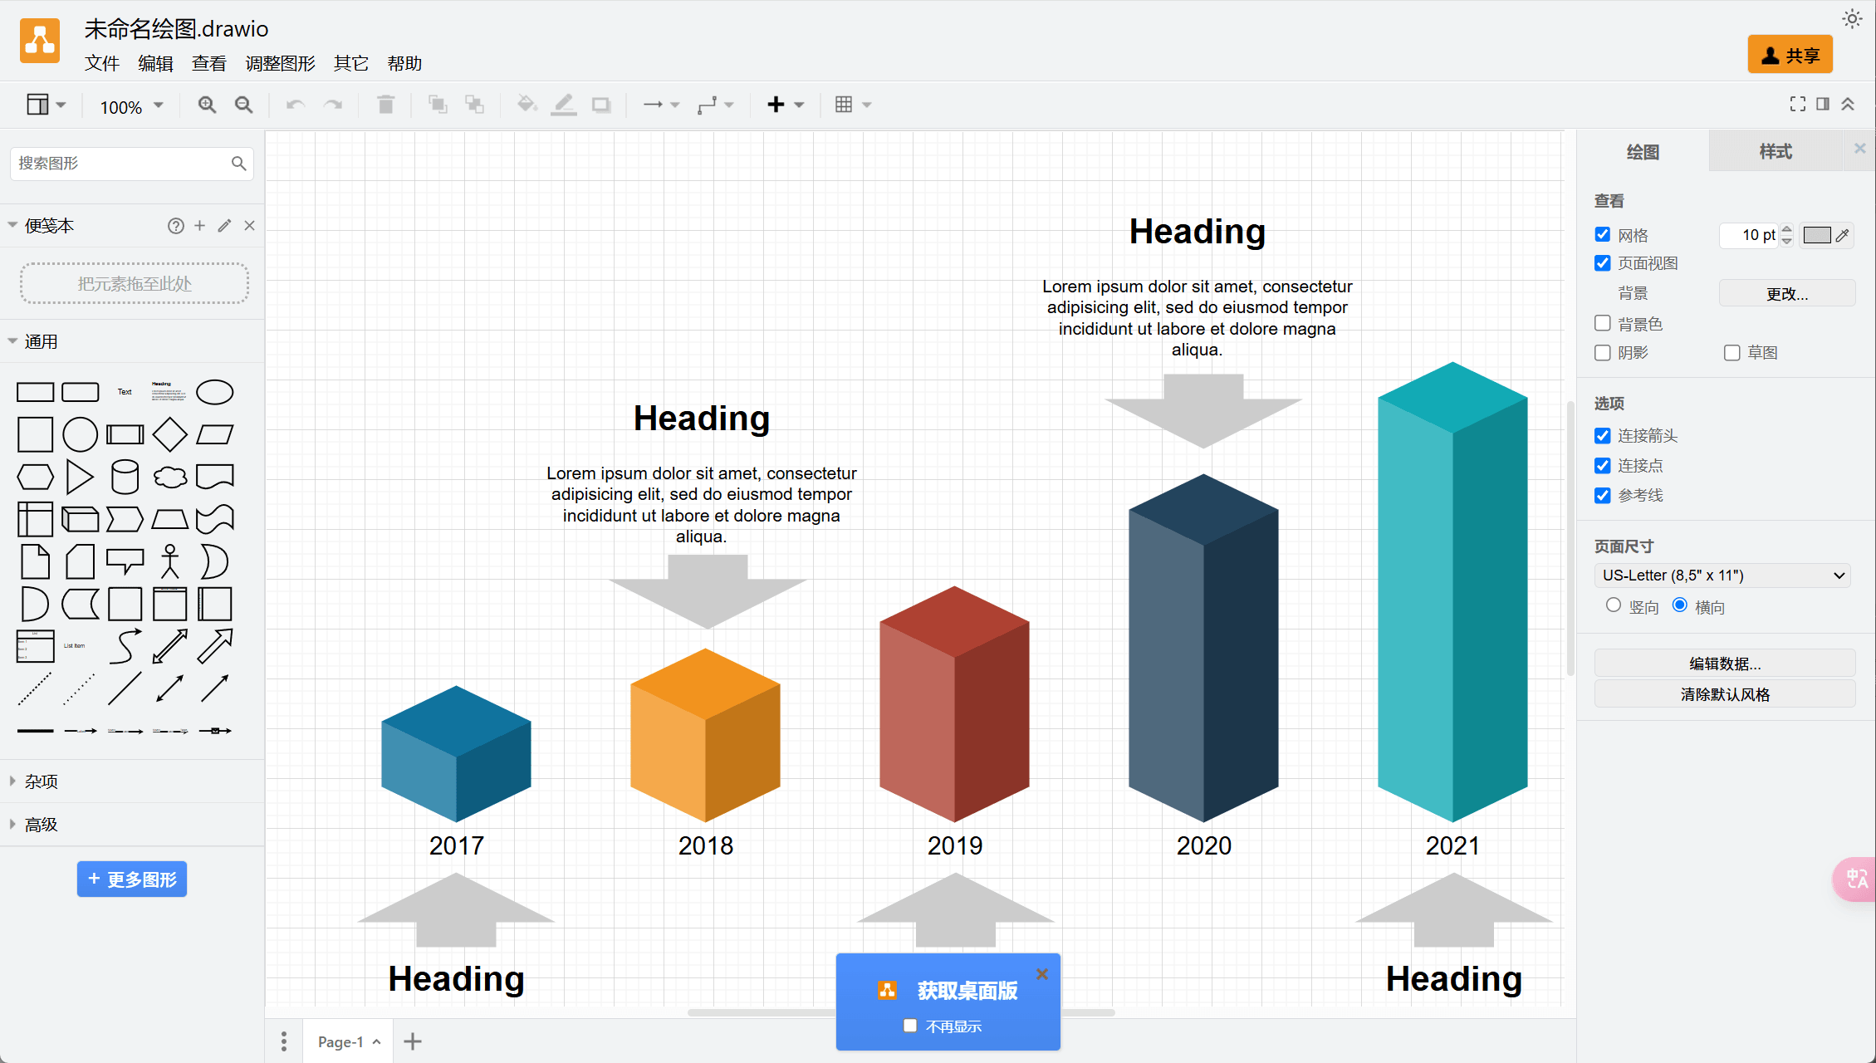Click the Fullscreen icon at top right
This screenshot has height=1063, width=1876.
coord(1797,104)
